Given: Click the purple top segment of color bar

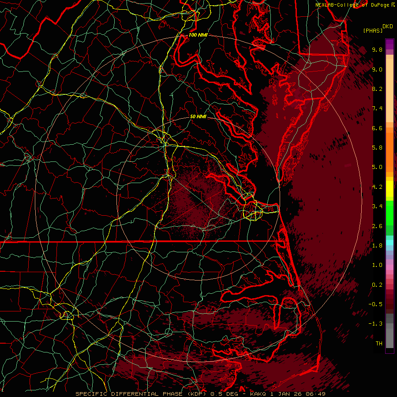Looking at the screenshot, I should point(390,44).
